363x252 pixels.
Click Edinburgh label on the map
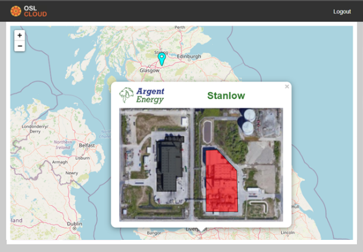[190, 57]
